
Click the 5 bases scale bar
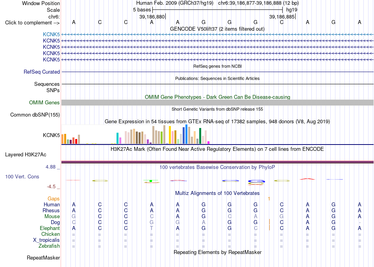click(217, 10)
